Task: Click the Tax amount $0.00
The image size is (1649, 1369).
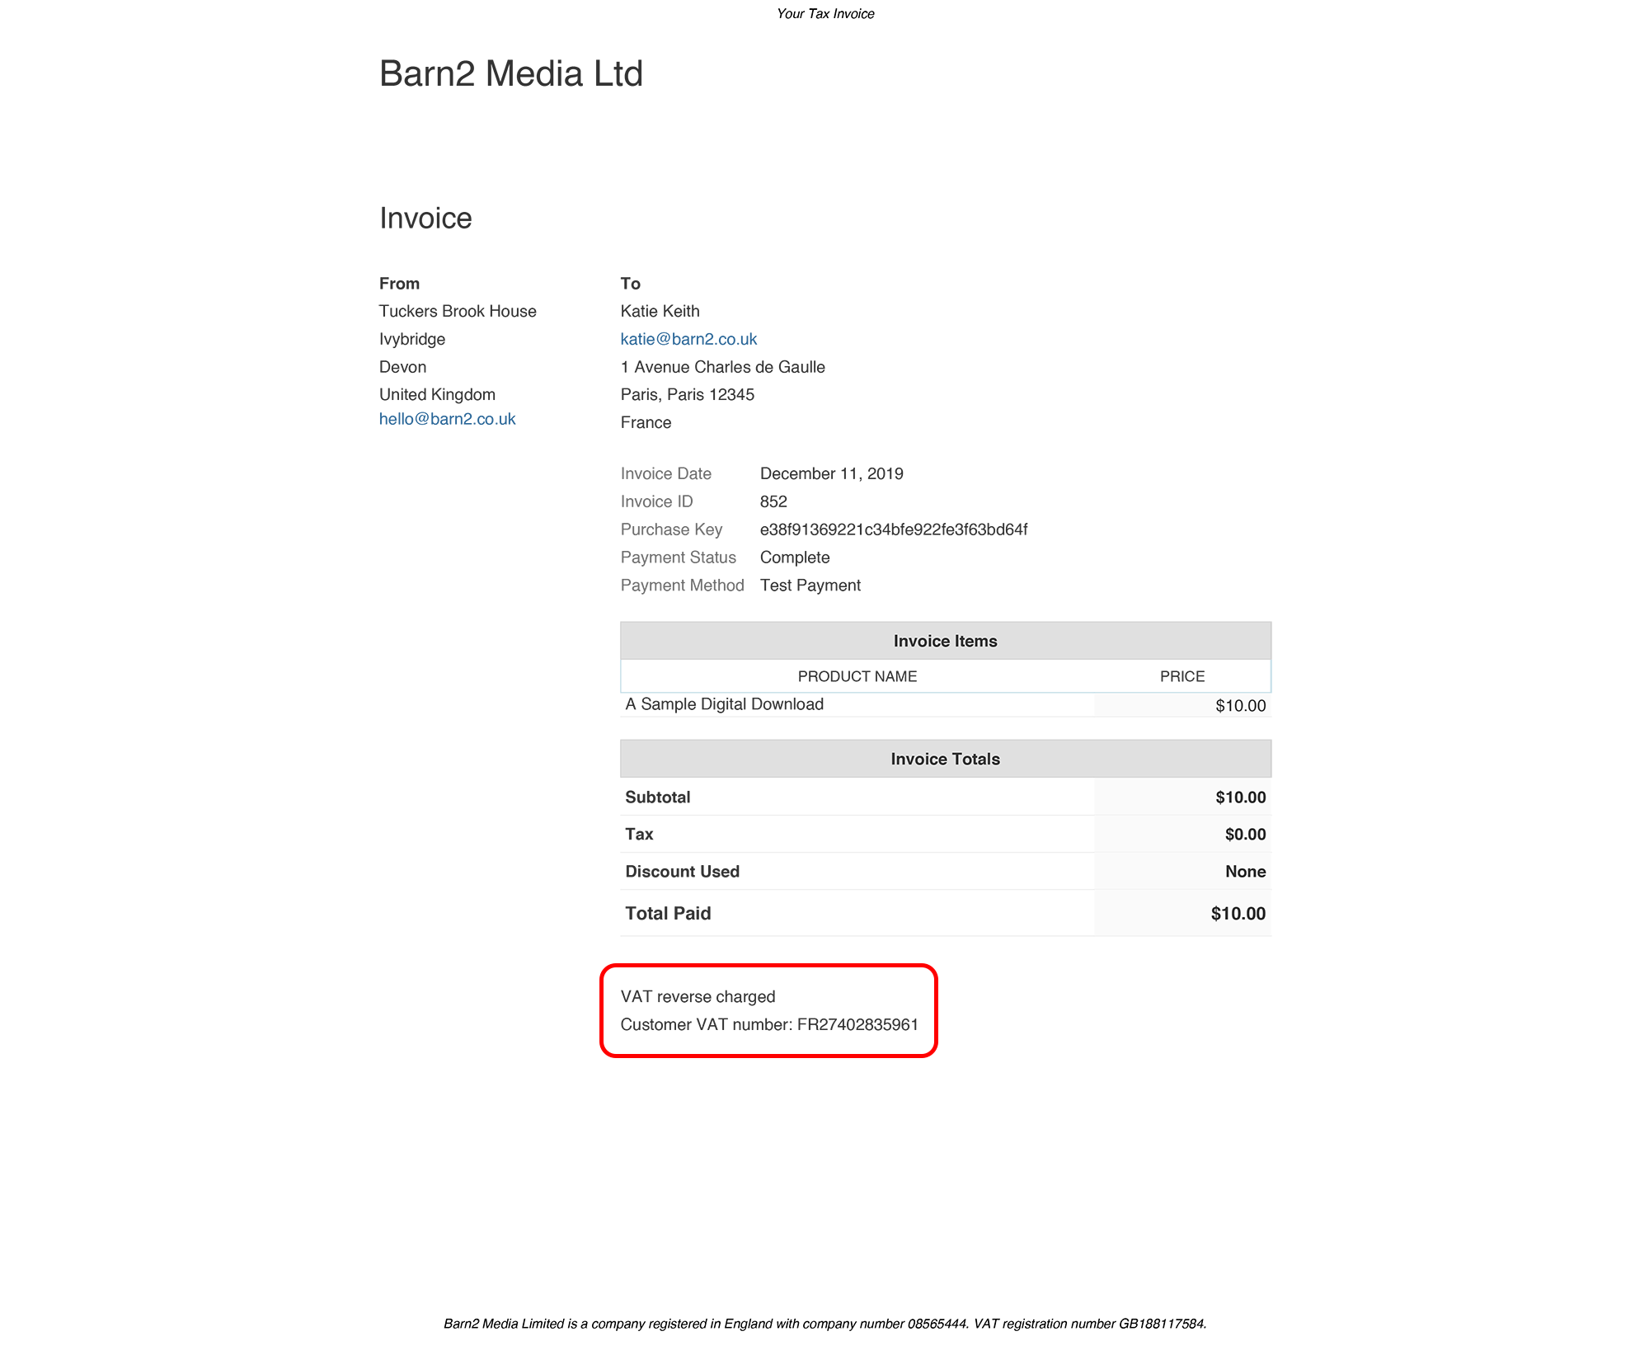Action: click(1244, 835)
